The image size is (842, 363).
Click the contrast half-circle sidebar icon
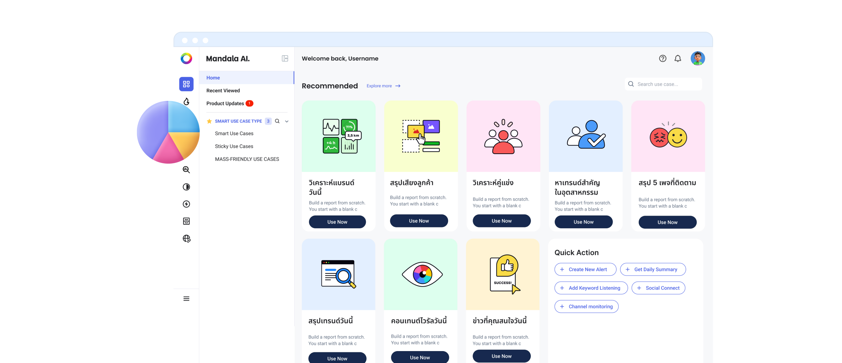[x=186, y=187]
